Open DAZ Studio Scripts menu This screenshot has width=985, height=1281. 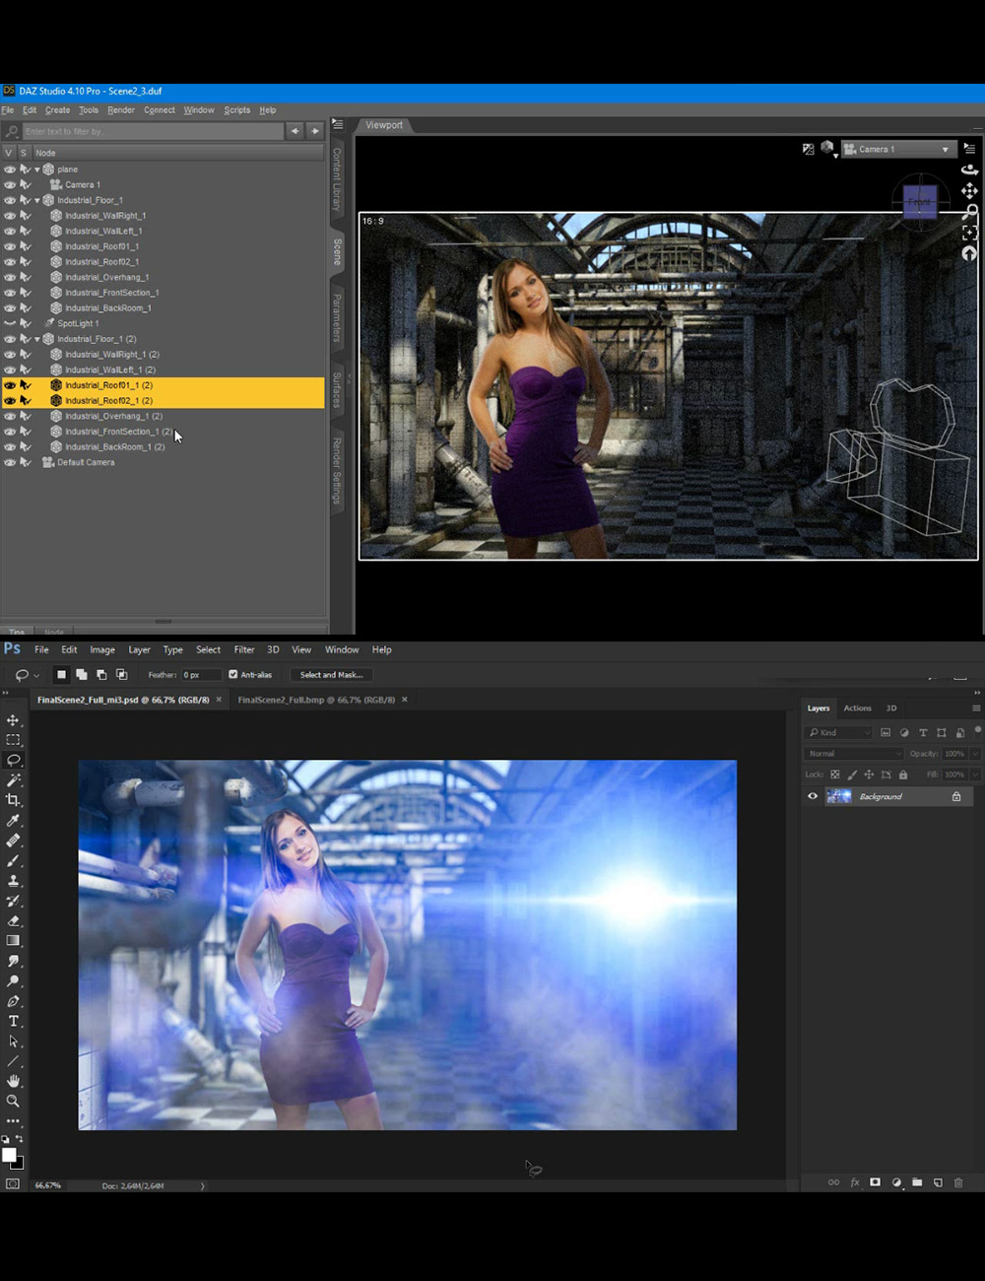236,110
